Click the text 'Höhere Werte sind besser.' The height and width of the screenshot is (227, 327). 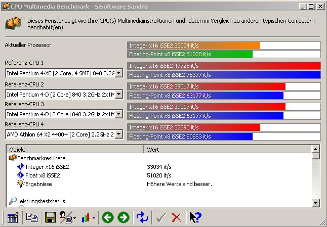179,184
